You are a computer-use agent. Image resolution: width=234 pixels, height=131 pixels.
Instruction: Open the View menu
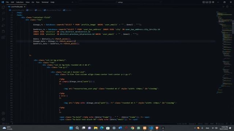27,2
